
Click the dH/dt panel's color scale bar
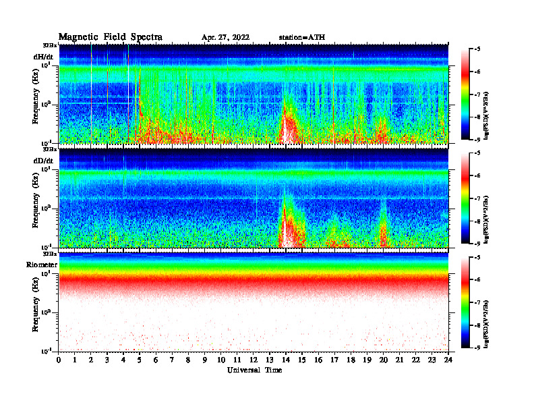click(465, 94)
